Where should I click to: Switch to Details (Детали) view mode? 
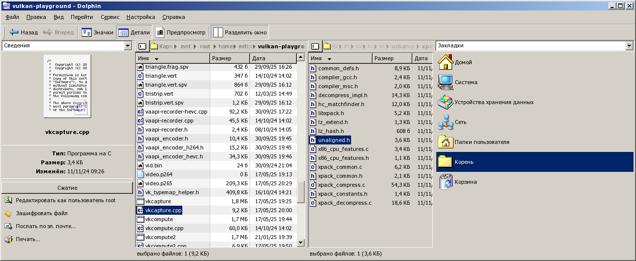(x=134, y=32)
